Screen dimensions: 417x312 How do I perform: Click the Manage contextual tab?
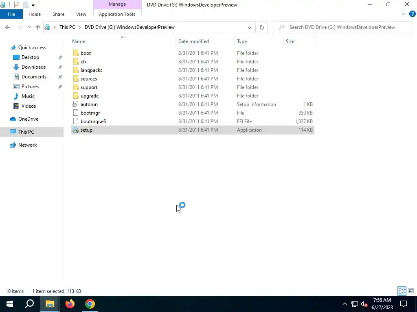coord(117,4)
